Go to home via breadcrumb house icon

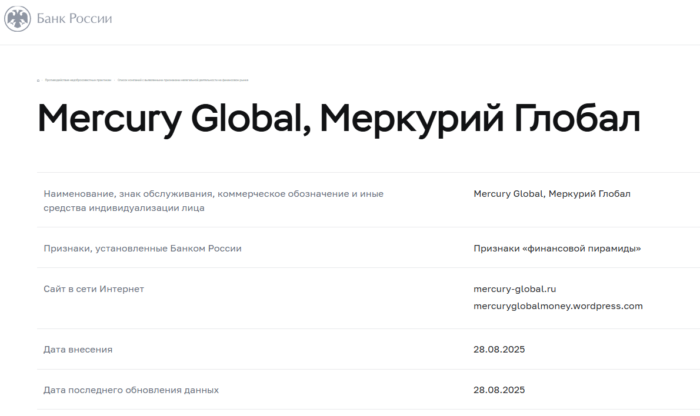pos(38,80)
